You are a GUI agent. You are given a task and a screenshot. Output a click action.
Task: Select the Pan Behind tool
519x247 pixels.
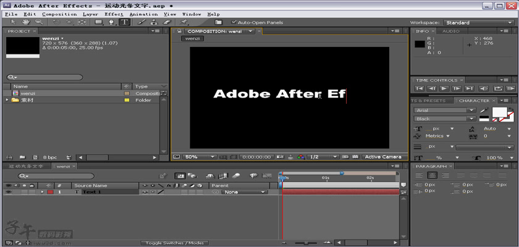(x=82, y=22)
